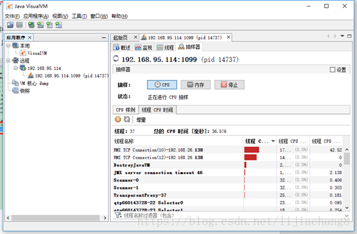Click the refresh results icon

pyautogui.click(x=127, y=119)
